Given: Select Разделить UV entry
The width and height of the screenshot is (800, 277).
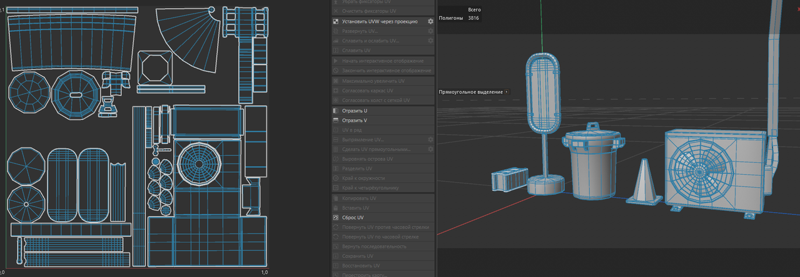Looking at the screenshot, I should [x=383, y=168].
